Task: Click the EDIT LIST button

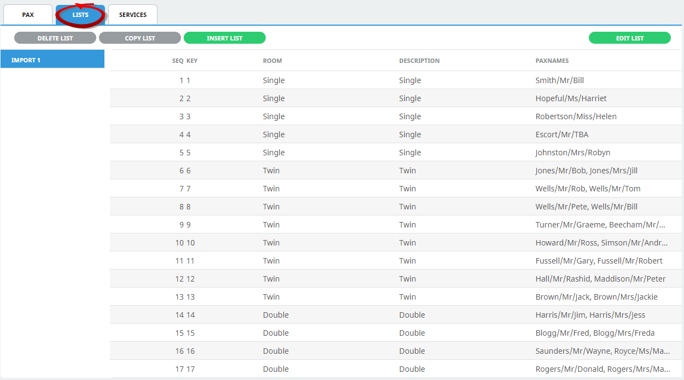Action: point(630,38)
